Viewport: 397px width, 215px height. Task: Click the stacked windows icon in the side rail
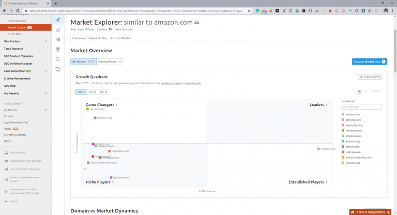point(58,69)
